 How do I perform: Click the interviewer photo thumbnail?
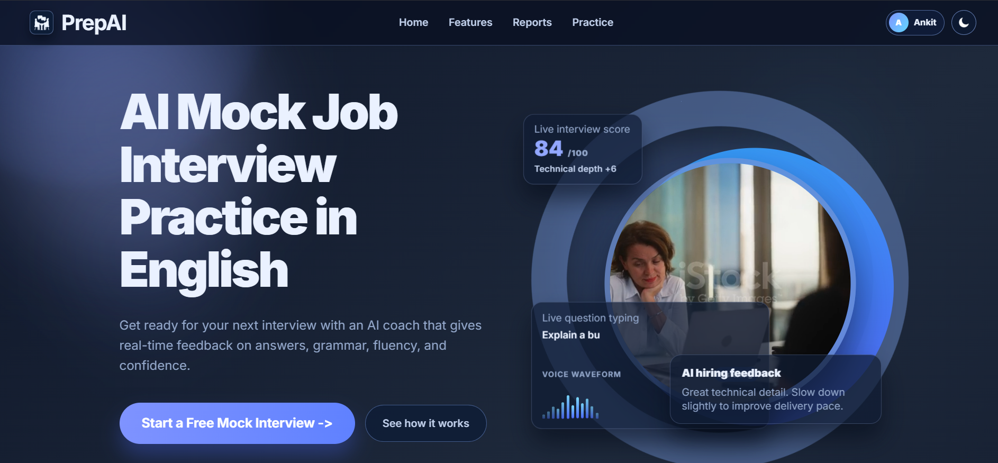(730, 283)
